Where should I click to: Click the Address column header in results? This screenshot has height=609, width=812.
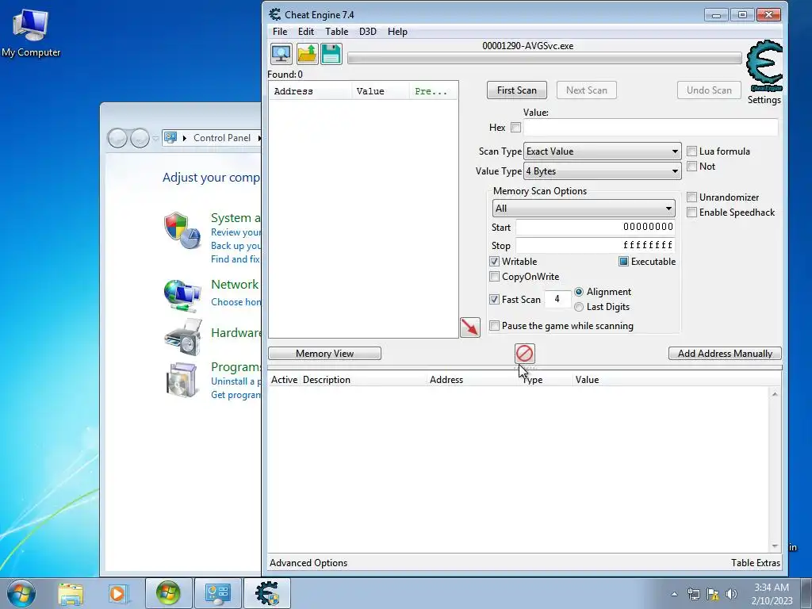click(x=310, y=91)
